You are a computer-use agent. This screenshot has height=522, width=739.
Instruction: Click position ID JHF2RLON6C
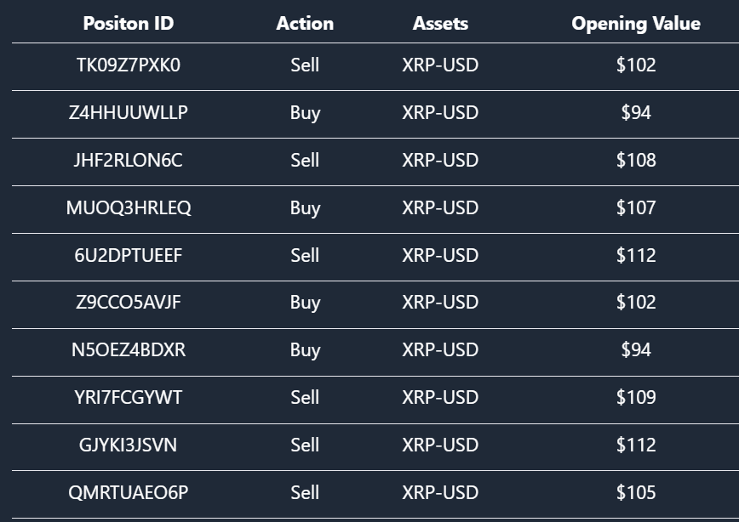click(128, 160)
